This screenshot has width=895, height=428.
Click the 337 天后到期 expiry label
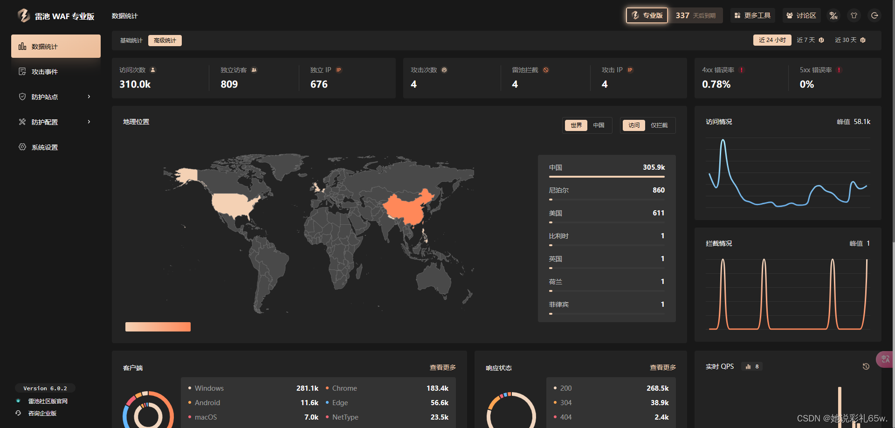pyautogui.click(x=695, y=15)
